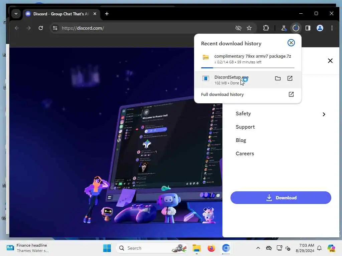Click the taskbar Search box
342x256 pixels.
click(152, 248)
